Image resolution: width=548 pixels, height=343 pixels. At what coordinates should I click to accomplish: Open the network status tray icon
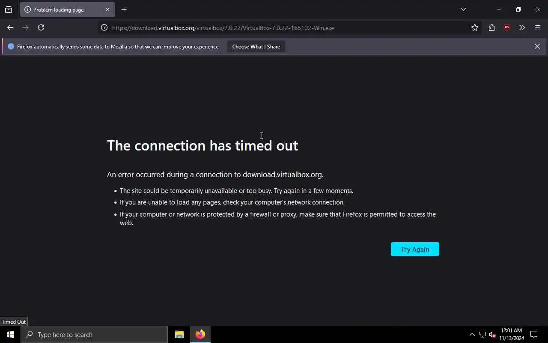click(482, 334)
